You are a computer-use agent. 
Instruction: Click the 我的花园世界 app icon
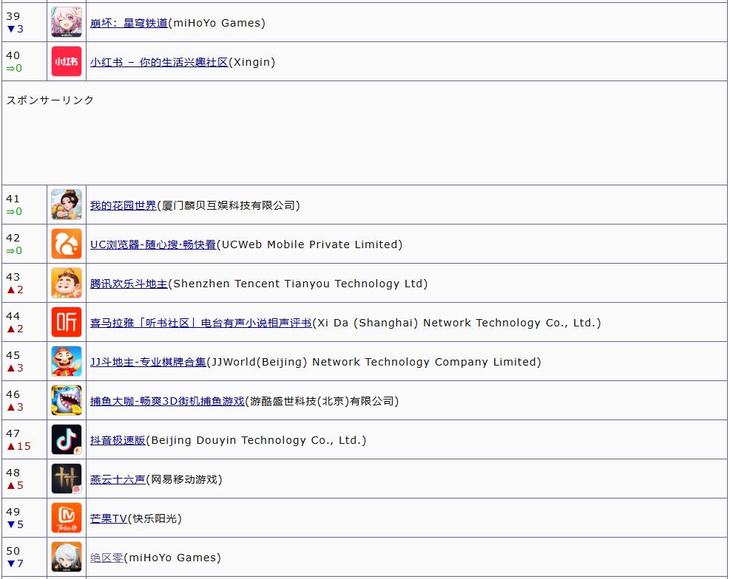point(67,205)
